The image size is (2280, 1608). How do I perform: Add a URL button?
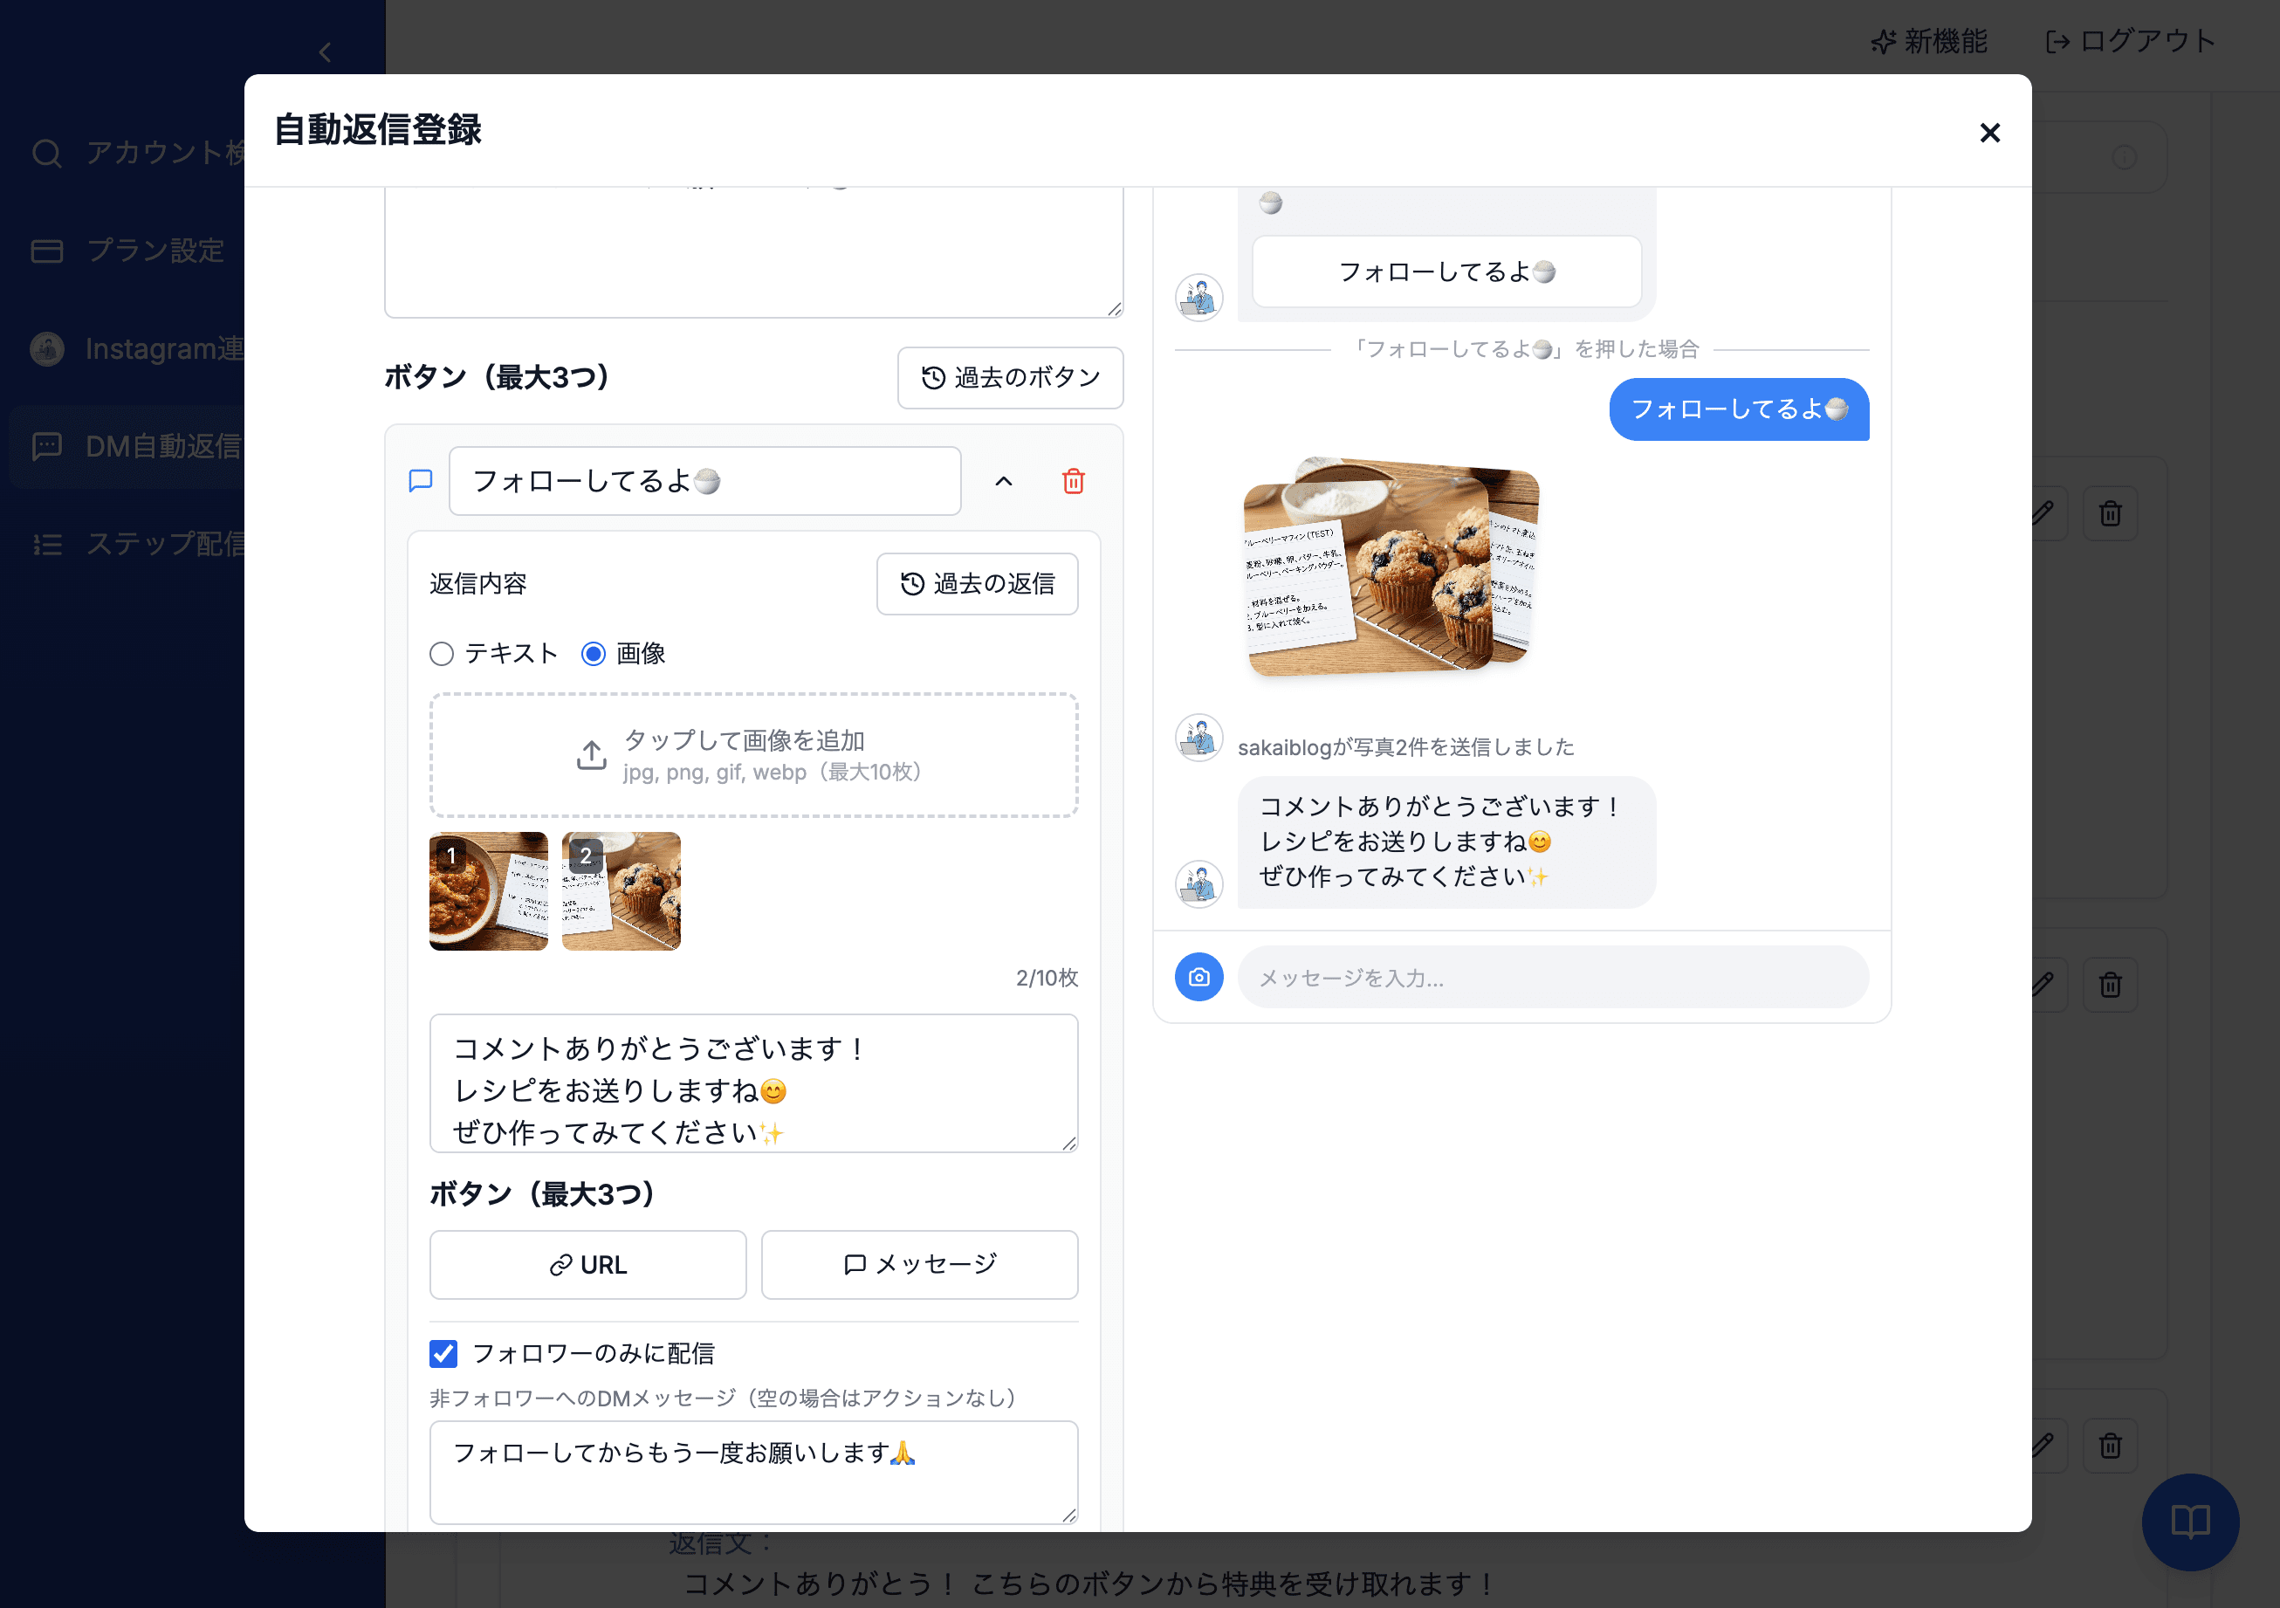587,1264
